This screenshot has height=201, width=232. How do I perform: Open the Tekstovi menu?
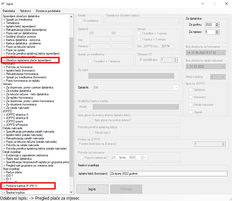pyautogui.click(x=25, y=11)
